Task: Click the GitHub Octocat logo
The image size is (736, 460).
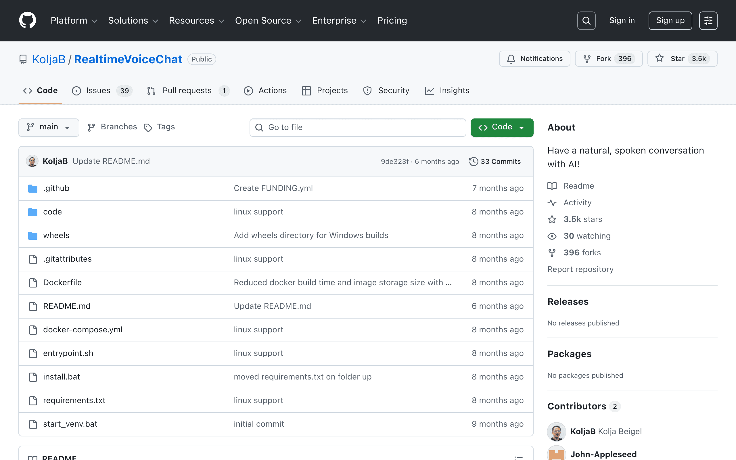Action: coord(27,20)
